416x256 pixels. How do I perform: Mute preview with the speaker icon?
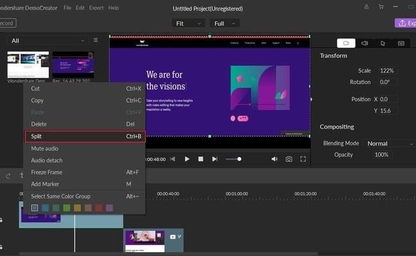tap(274, 159)
